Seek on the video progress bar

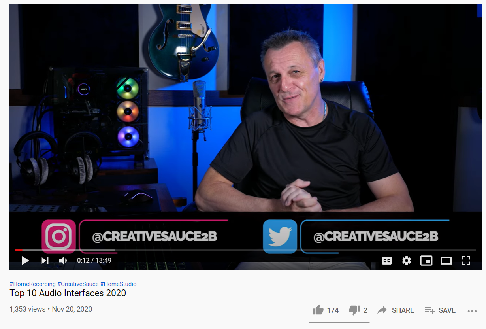tap(245, 250)
